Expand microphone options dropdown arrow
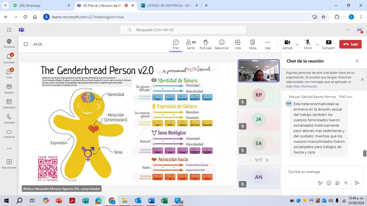367x206 pixels. point(317,45)
